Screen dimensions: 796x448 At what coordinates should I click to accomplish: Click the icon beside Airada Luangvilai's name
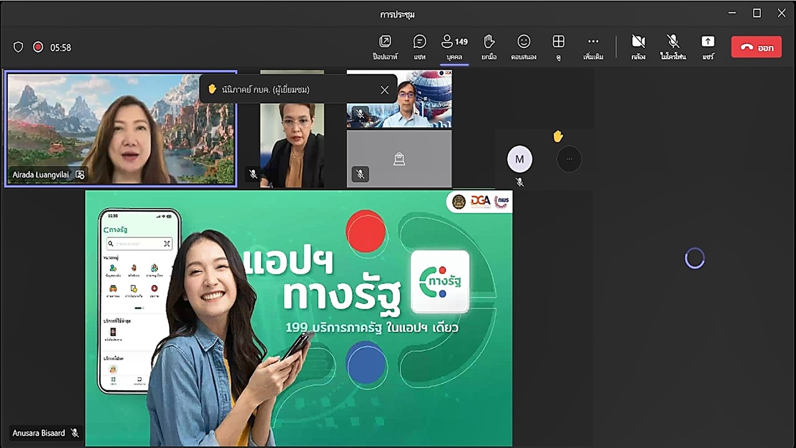[x=80, y=175]
